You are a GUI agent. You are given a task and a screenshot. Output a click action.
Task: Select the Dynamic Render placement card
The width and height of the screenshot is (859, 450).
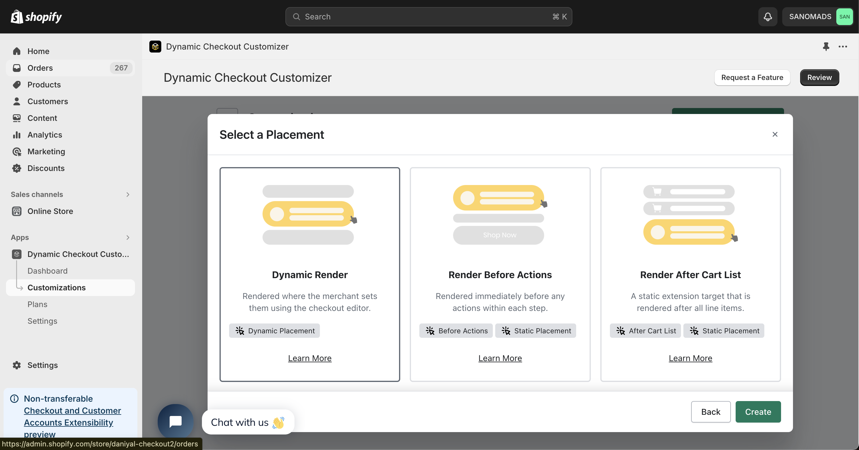(x=309, y=274)
